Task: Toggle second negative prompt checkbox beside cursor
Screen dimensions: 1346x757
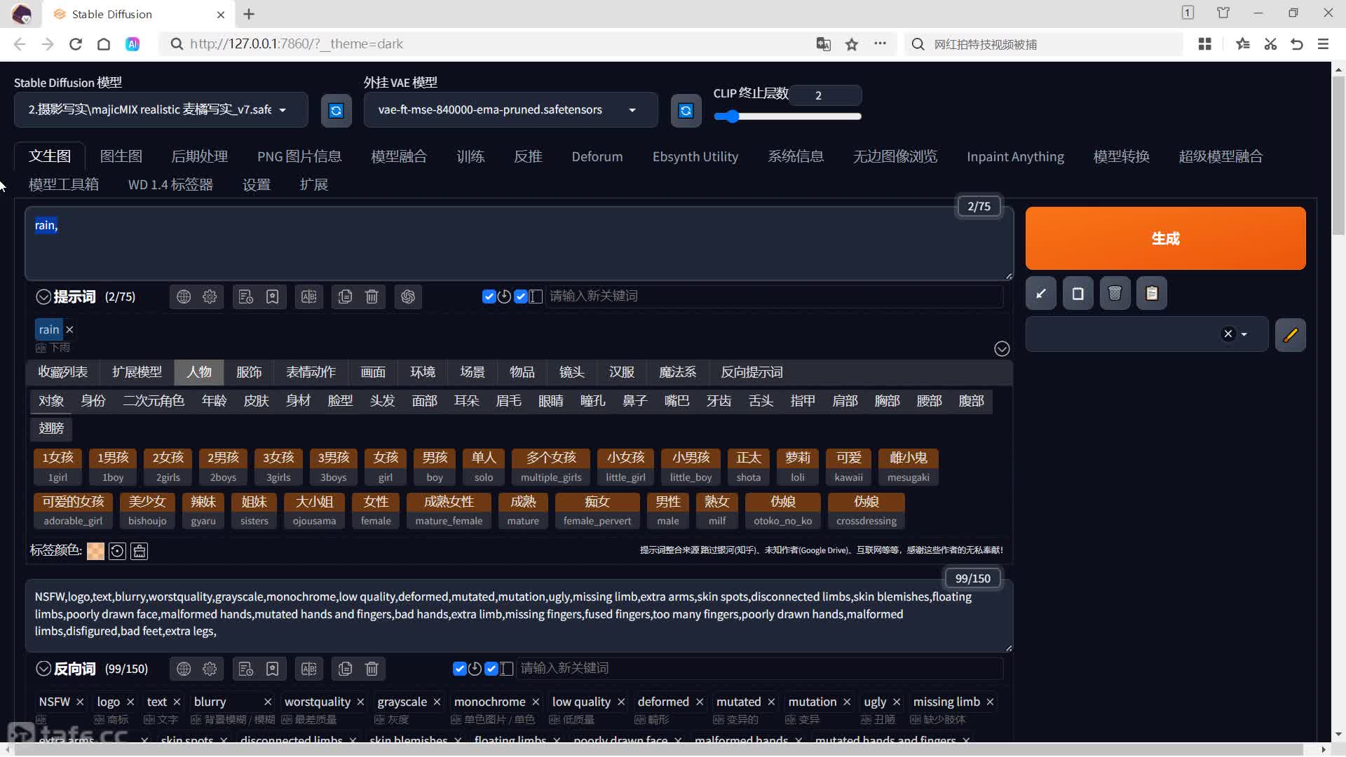Action: coord(491,669)
